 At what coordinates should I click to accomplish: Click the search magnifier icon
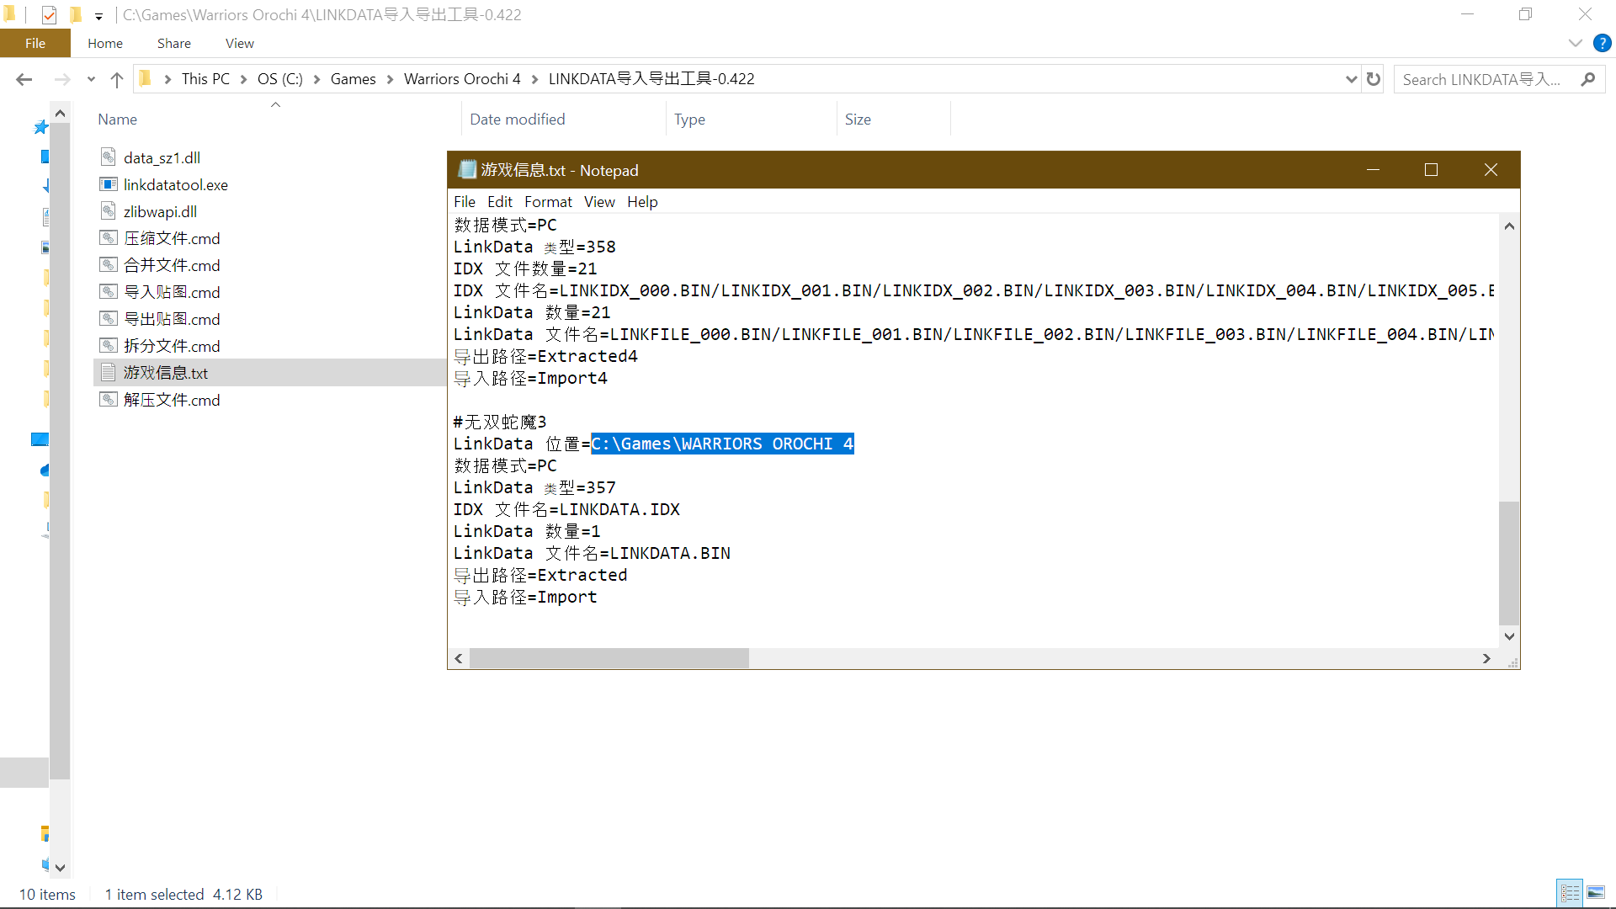tap(1587, 79)
